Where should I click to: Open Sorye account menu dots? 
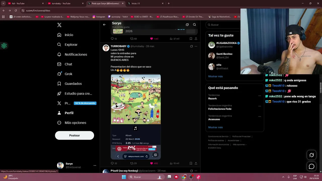(x=95, y=165)
